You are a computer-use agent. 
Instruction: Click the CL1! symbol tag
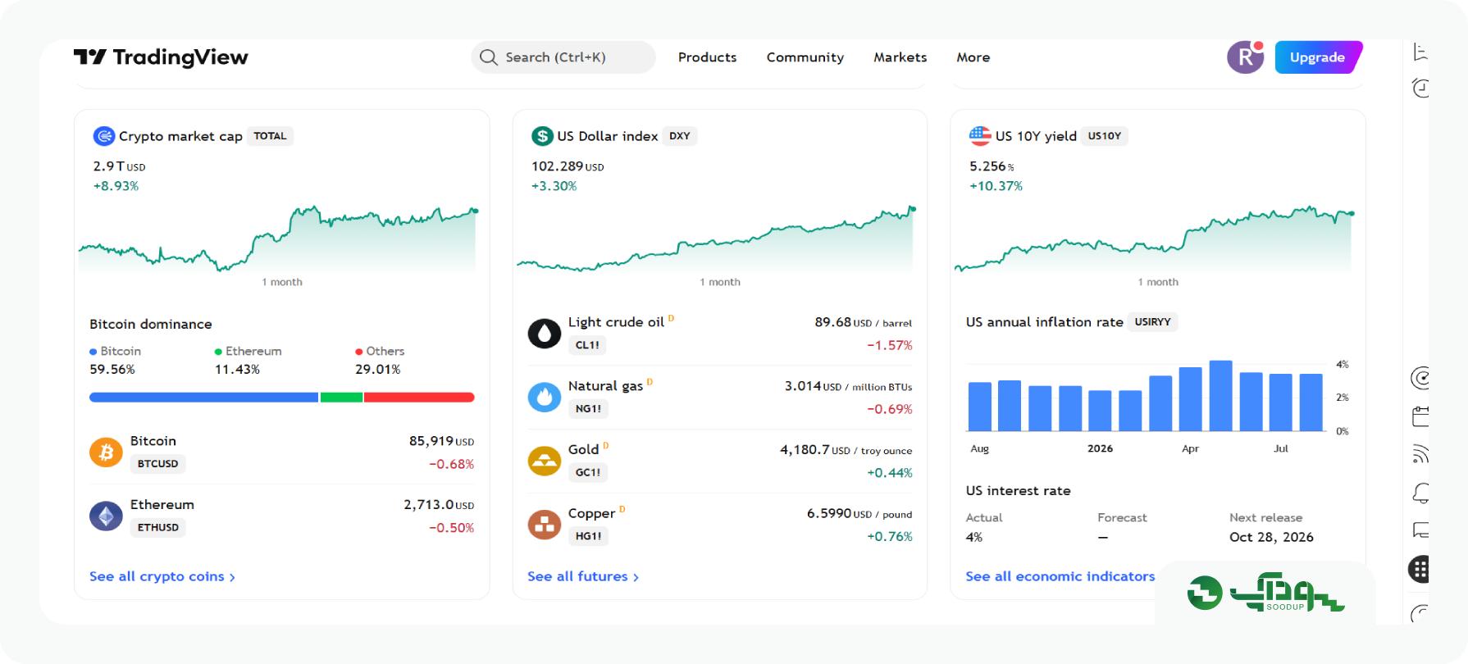587,345
